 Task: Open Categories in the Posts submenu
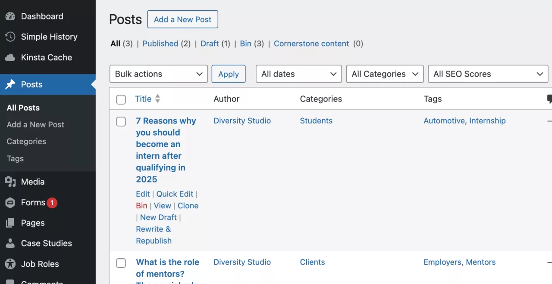click(x=26, y=142)
